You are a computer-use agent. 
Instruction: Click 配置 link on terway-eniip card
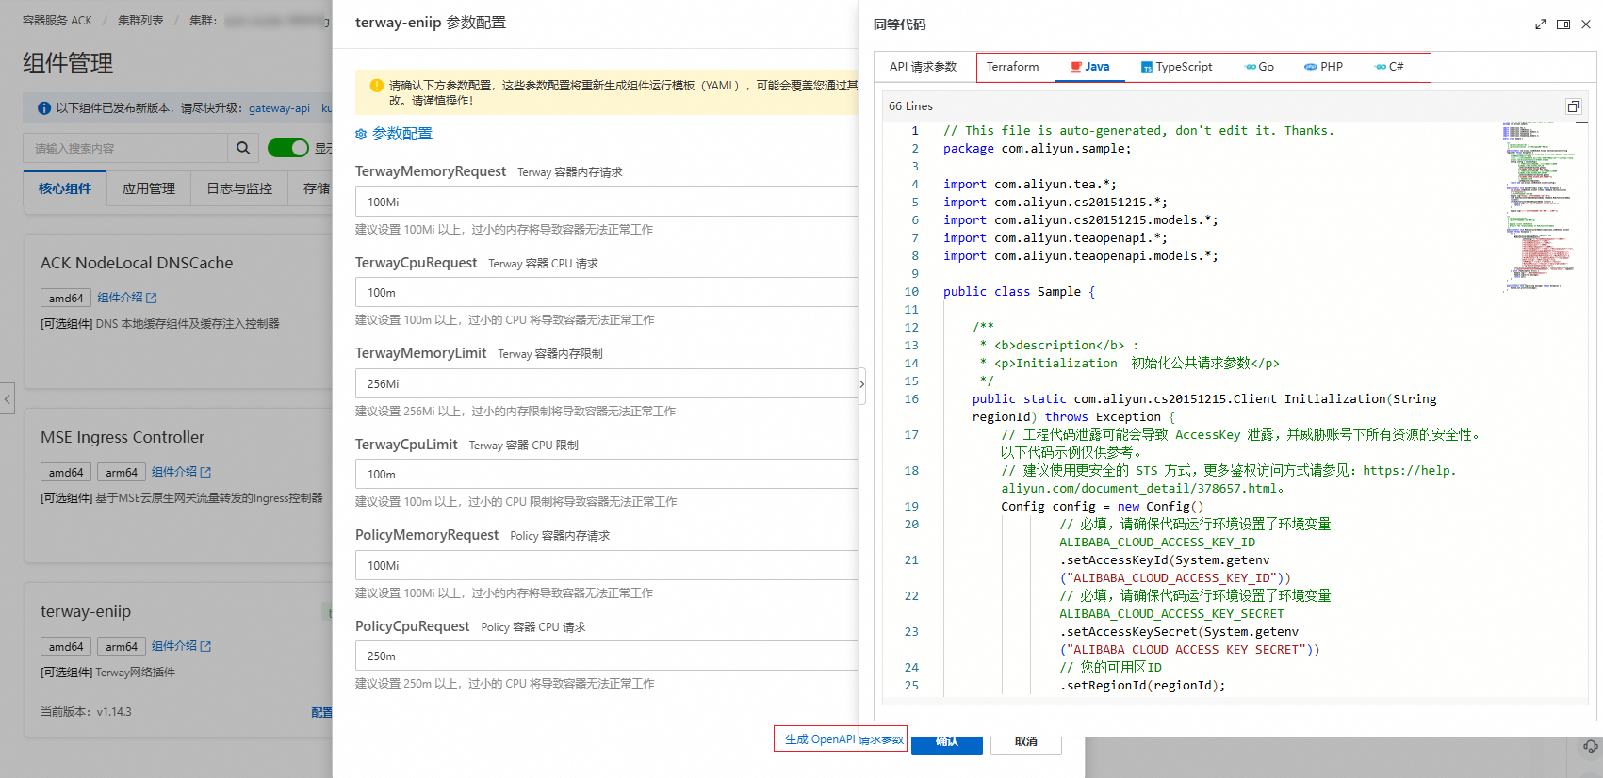point(321,712)
